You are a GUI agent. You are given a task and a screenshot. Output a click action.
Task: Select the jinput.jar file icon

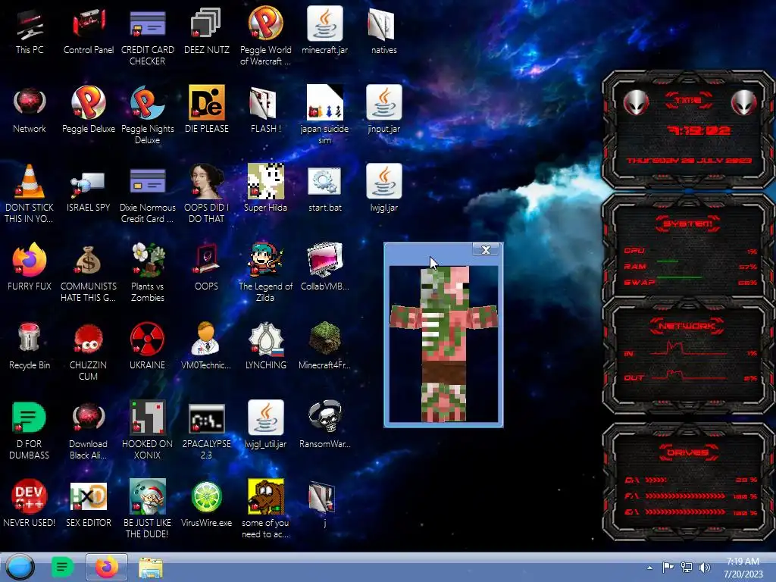pyautogui.click(x=383, y=110)
